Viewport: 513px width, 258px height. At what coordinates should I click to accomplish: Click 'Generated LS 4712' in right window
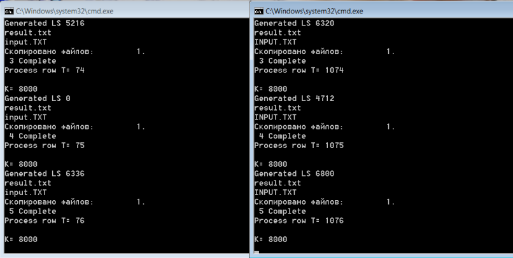tap(294, 98)
